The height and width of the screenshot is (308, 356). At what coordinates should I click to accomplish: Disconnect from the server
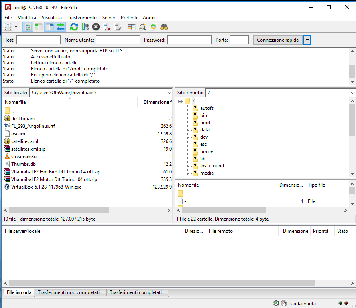tap(106, 26)
